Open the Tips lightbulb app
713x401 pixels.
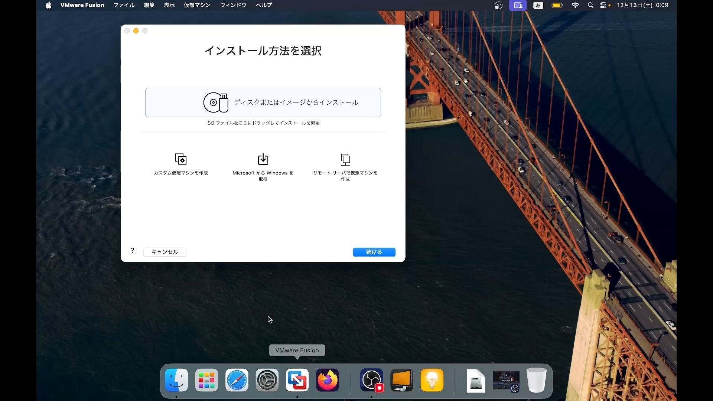coord(432,380)
